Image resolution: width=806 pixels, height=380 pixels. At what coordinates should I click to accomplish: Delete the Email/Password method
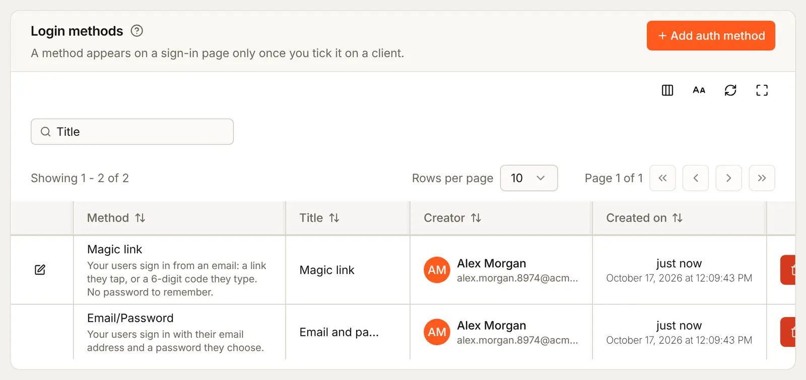pyautogui.click(x=788, y=332)
